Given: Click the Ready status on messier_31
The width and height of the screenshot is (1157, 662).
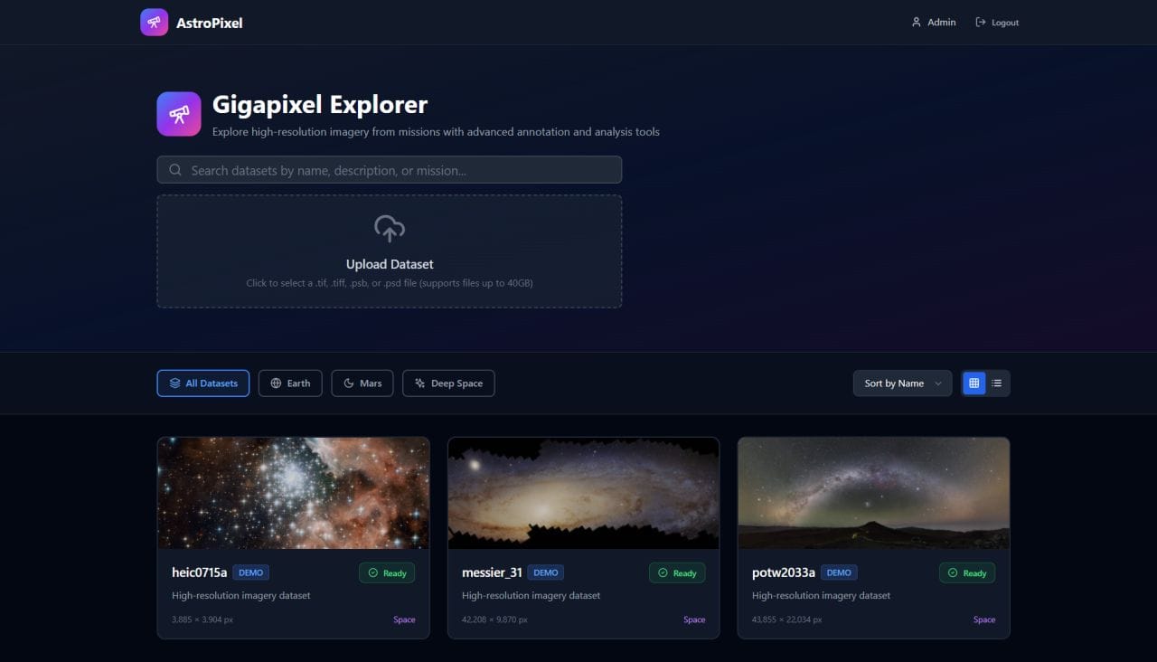Looking at the screenshot, I should point(677,572).
